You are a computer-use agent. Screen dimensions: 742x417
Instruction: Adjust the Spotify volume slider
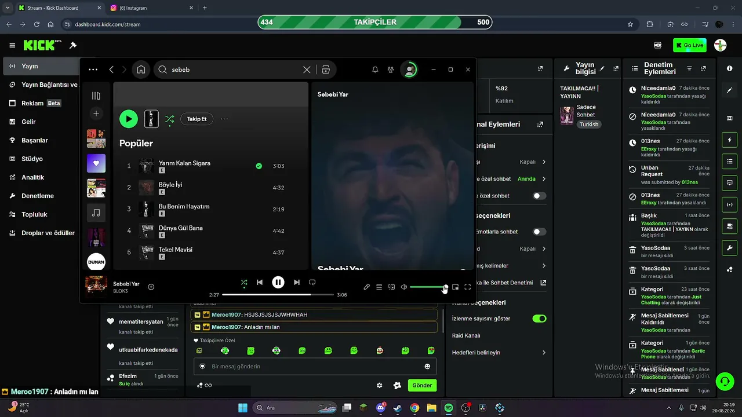point(428,287)
